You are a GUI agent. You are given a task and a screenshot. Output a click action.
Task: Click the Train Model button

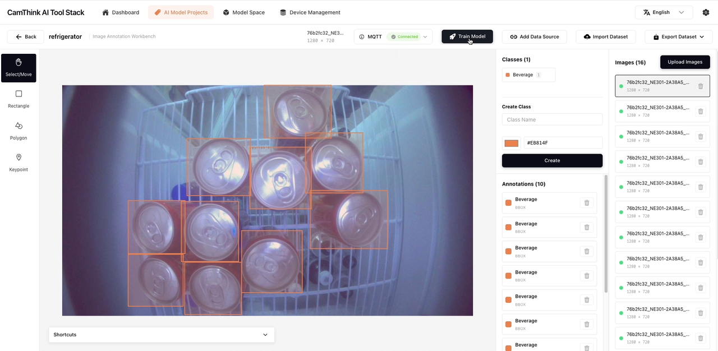pos(467,36)
